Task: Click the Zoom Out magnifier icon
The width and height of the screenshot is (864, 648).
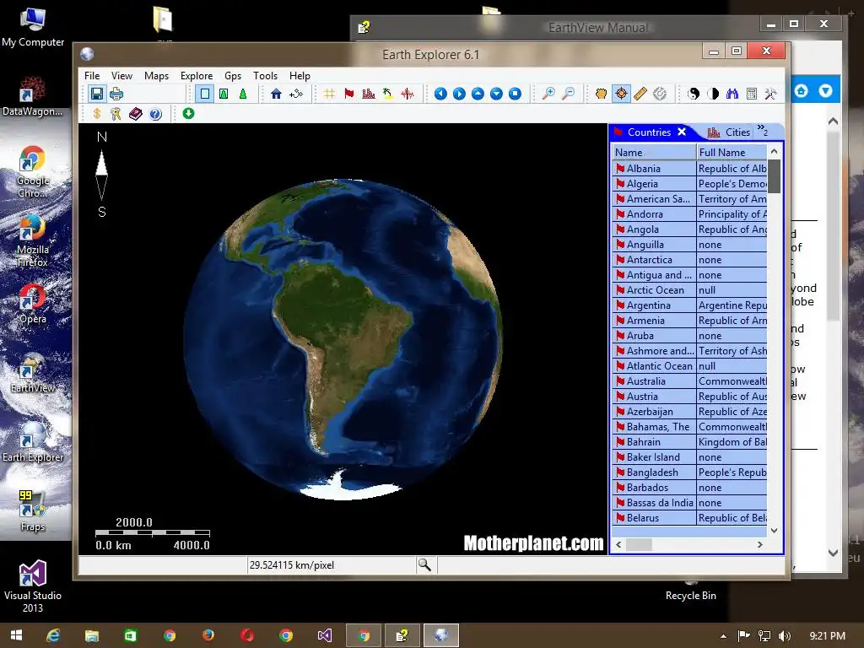Action: point(568,94)
